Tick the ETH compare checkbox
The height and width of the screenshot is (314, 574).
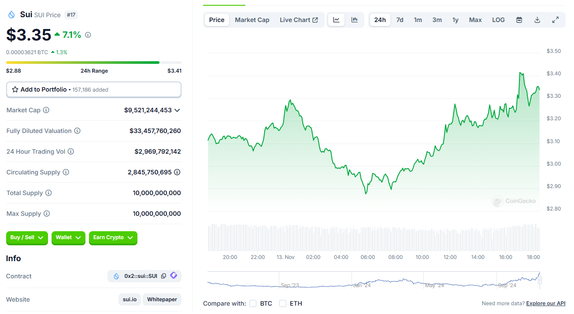(x=283, y=303)
